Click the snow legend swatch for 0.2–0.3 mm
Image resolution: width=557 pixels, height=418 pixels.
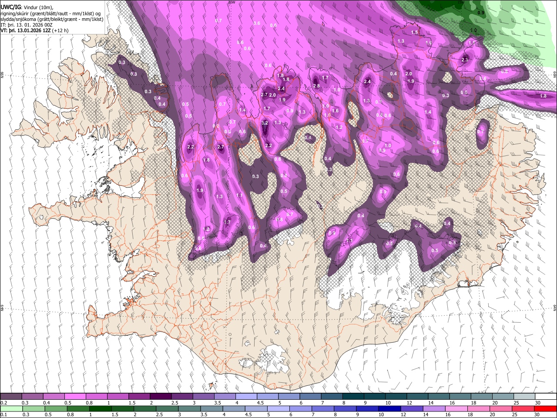[x=11, y=397]
